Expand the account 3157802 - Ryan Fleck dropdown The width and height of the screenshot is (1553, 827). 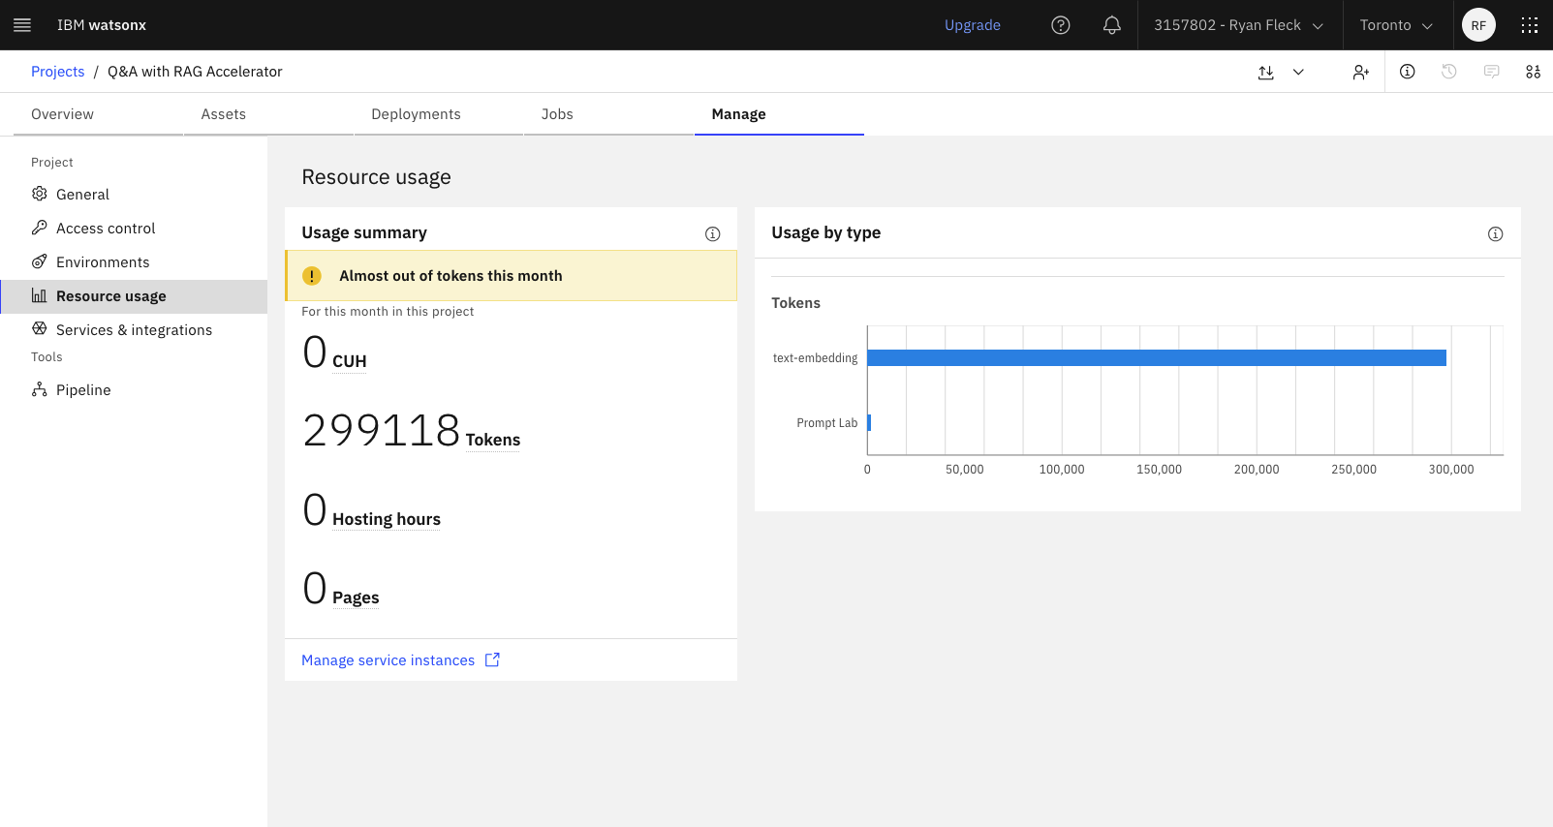pos(1237,25)
